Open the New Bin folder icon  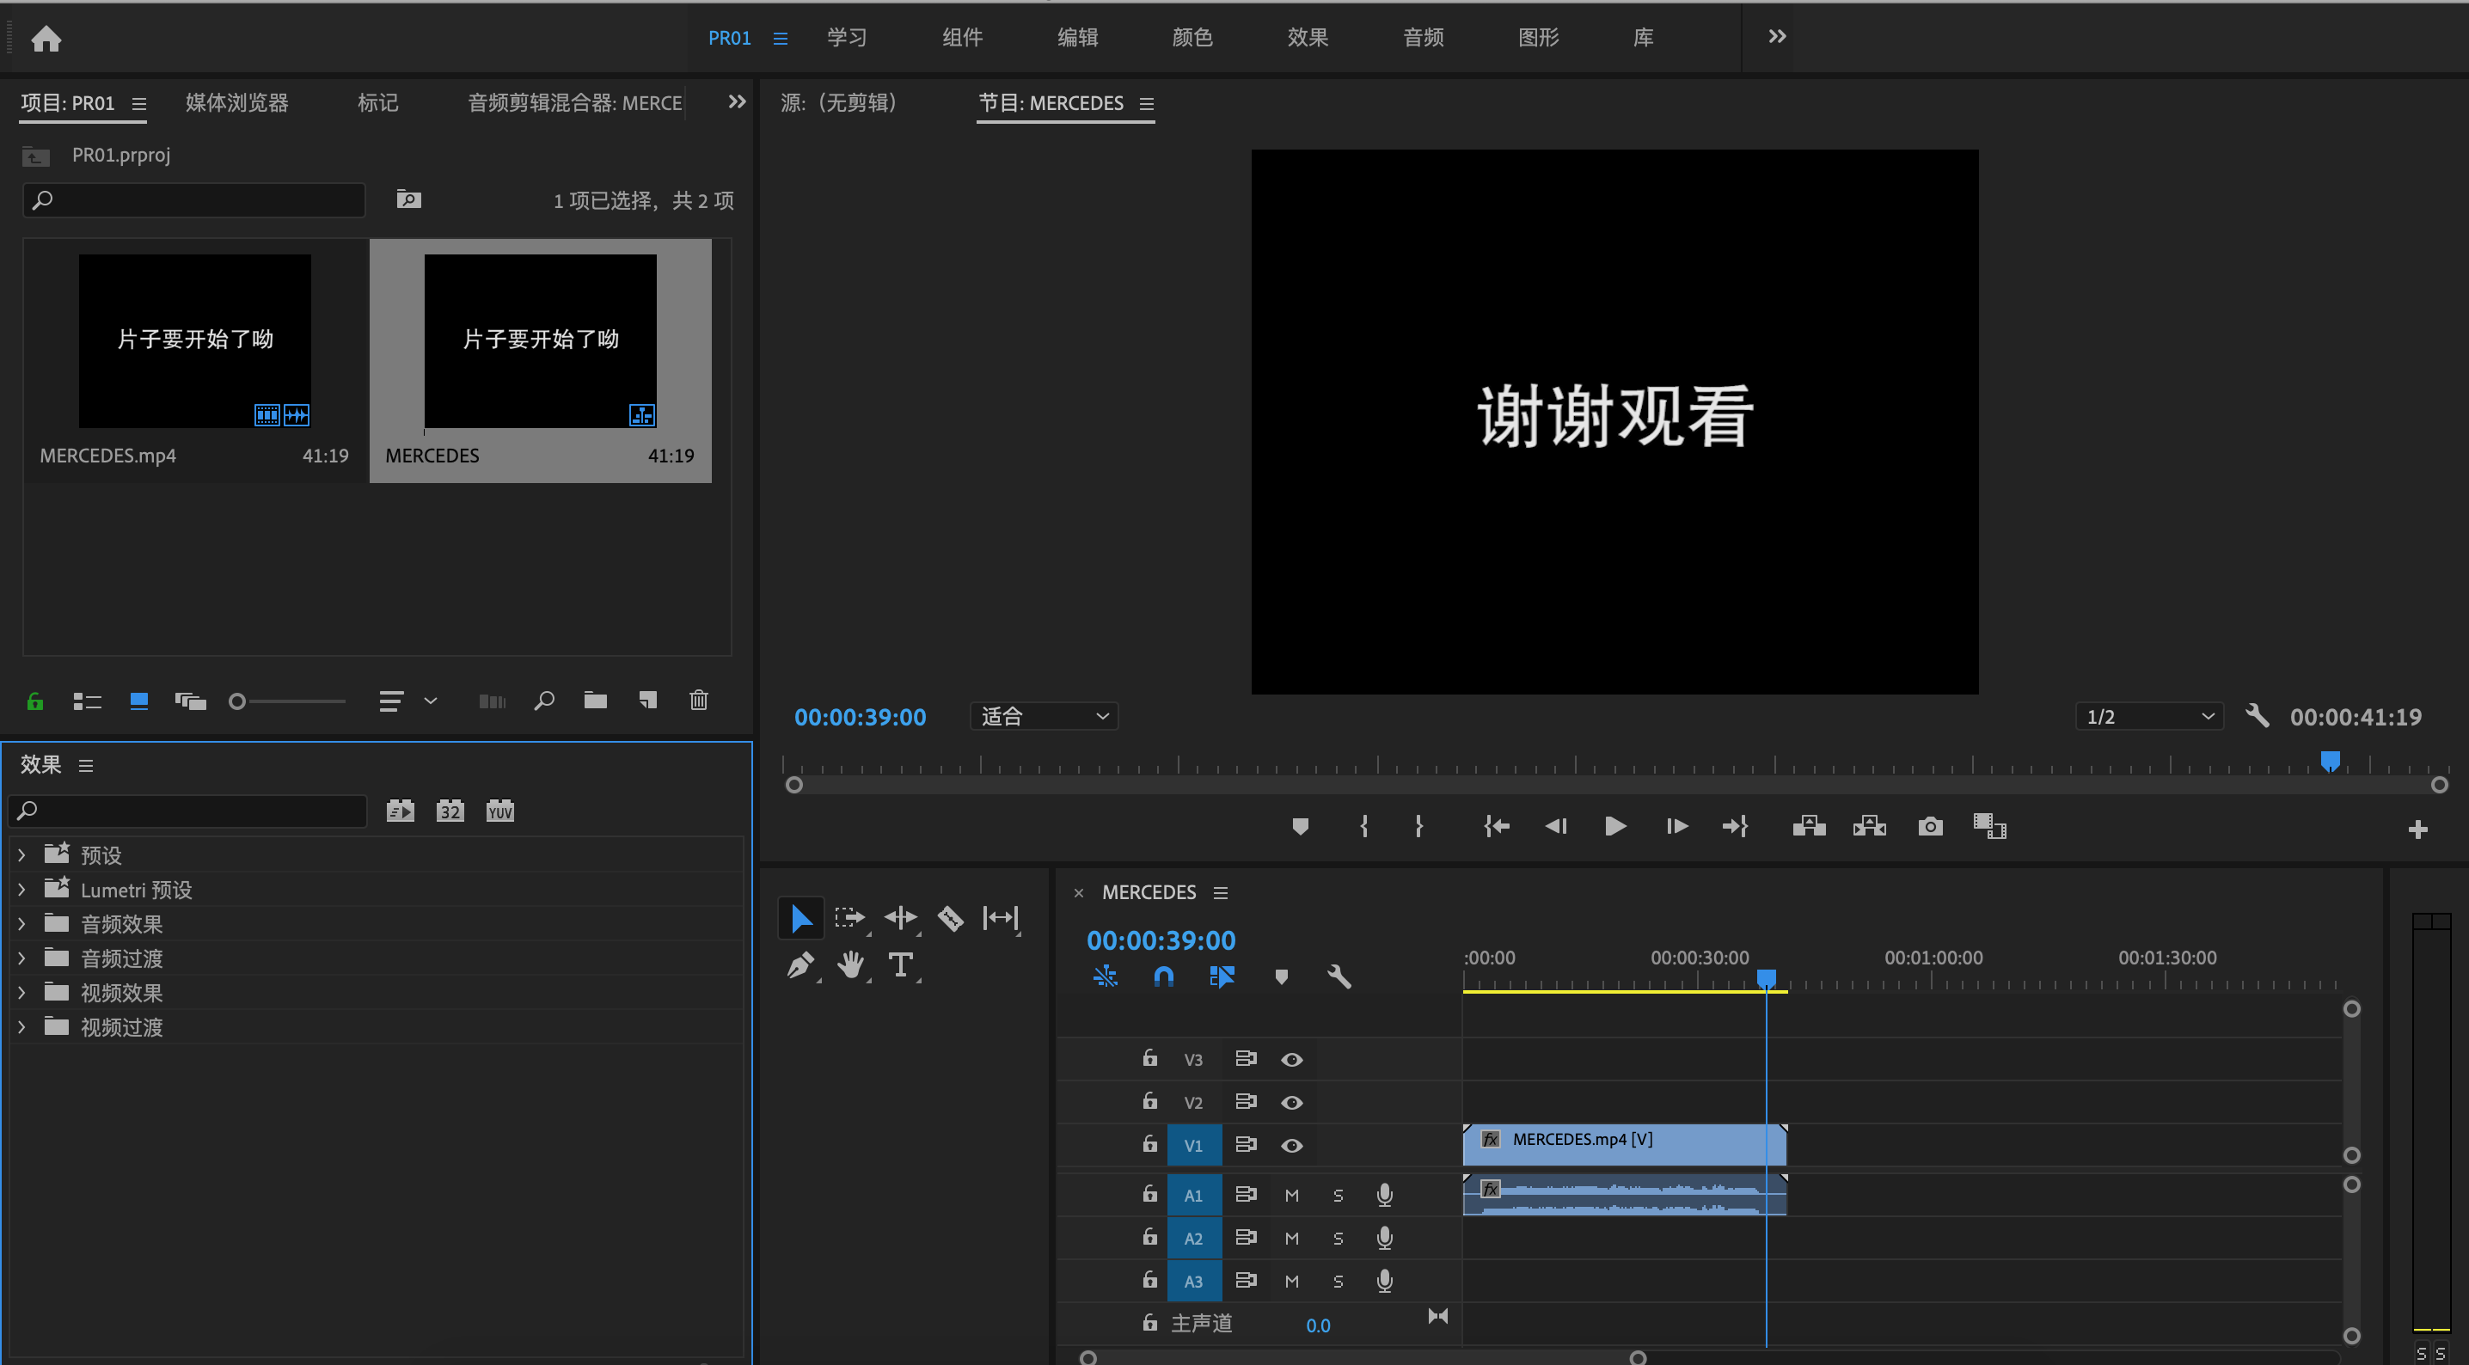[x=595, y=701]
